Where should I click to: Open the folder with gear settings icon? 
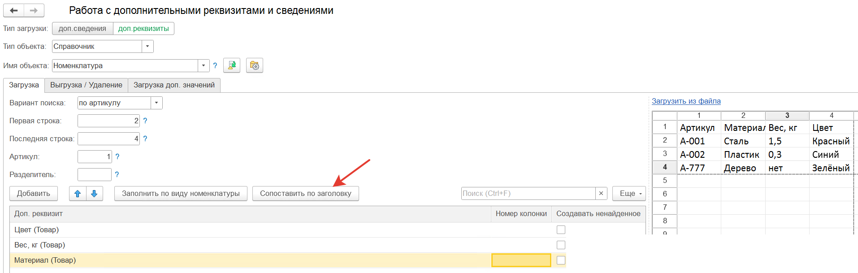coord(254,65)
